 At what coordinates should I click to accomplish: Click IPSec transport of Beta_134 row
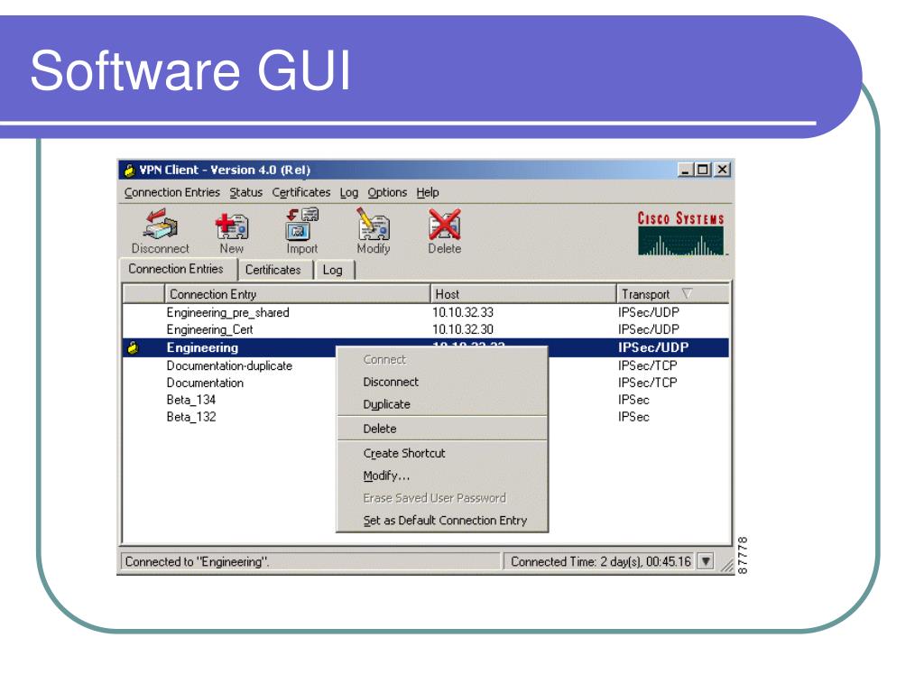(x=633, y=400)
